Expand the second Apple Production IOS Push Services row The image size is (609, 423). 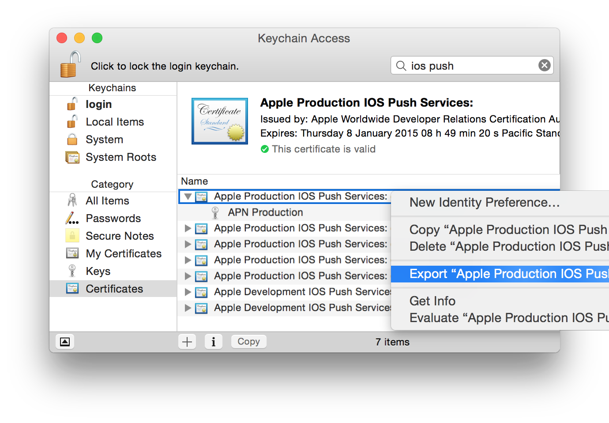(x=188, y=228)
